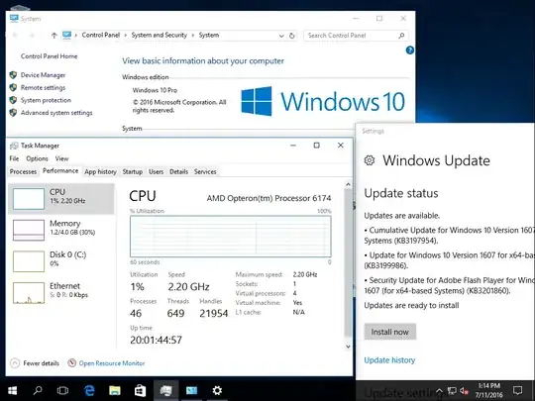Click the refresh icon in System address bar
Screen dimensions: 535x401
(292, 36)
